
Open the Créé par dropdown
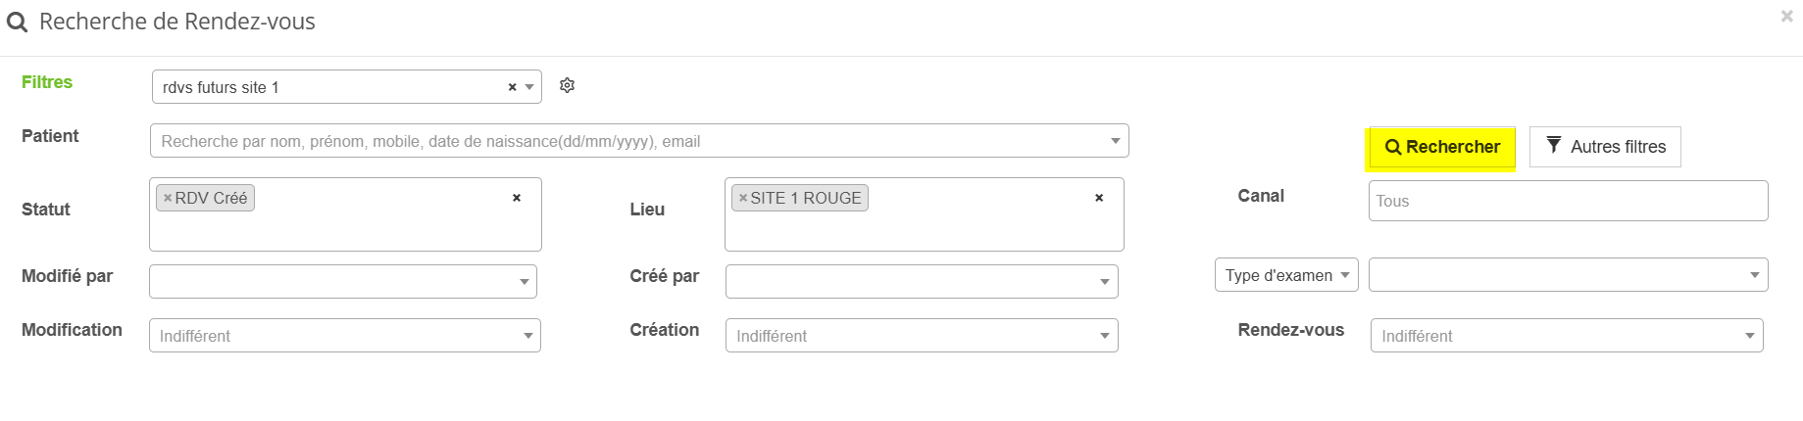coord(922,282)
